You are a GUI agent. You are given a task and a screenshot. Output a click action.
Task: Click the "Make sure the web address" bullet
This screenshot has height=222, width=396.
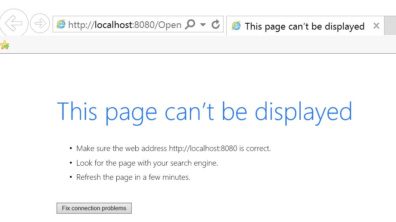pos(122,149)
